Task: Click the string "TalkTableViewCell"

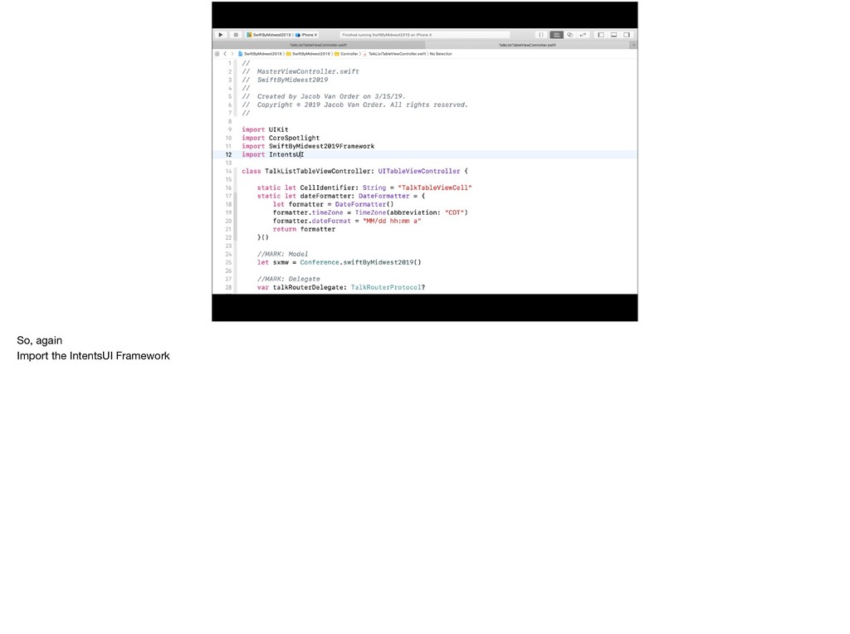Action: click(435, 188)
